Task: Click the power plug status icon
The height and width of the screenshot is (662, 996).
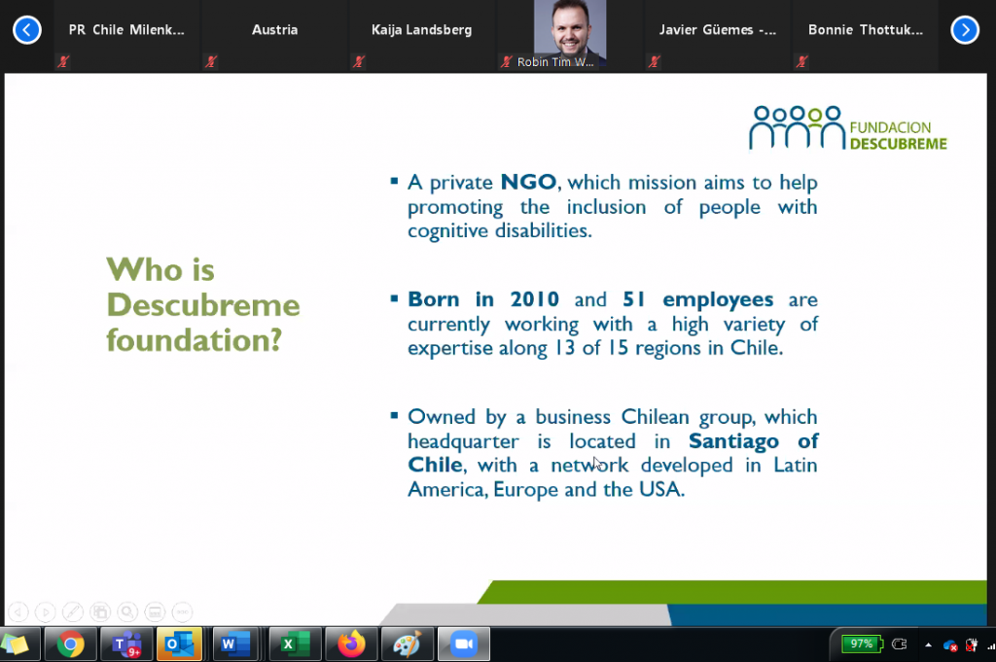Action: 900,645
